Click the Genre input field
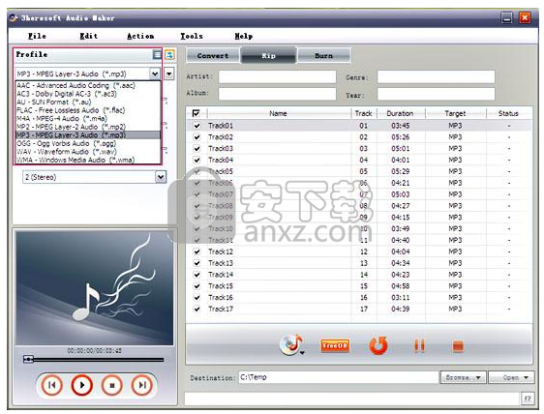This screenshot has height=414, width=544. pyautogui.click(x=436, y=76)
